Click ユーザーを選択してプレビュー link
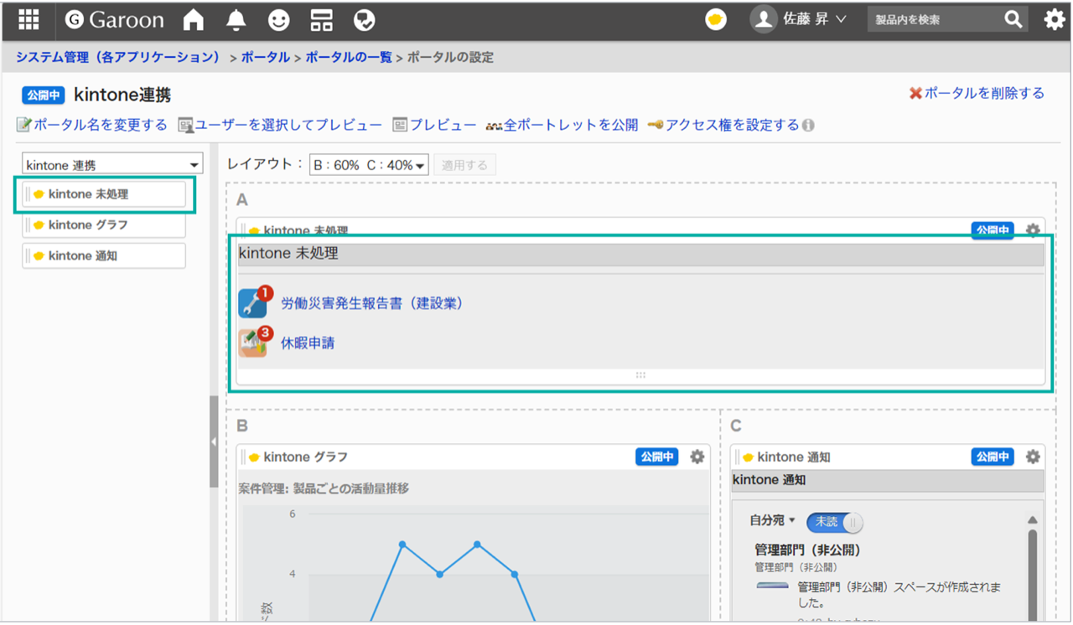The height and width of the screenshot is (625, 1073). pyautogui.click(x=280, y=125)
